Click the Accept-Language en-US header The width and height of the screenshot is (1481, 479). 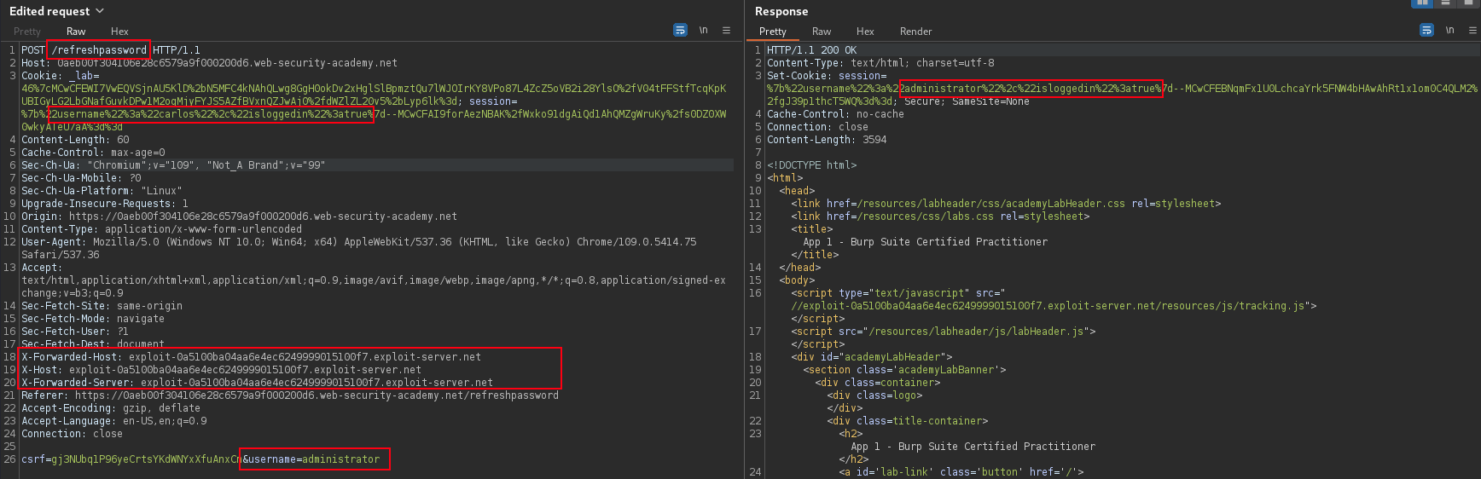(x=113, y=421)
